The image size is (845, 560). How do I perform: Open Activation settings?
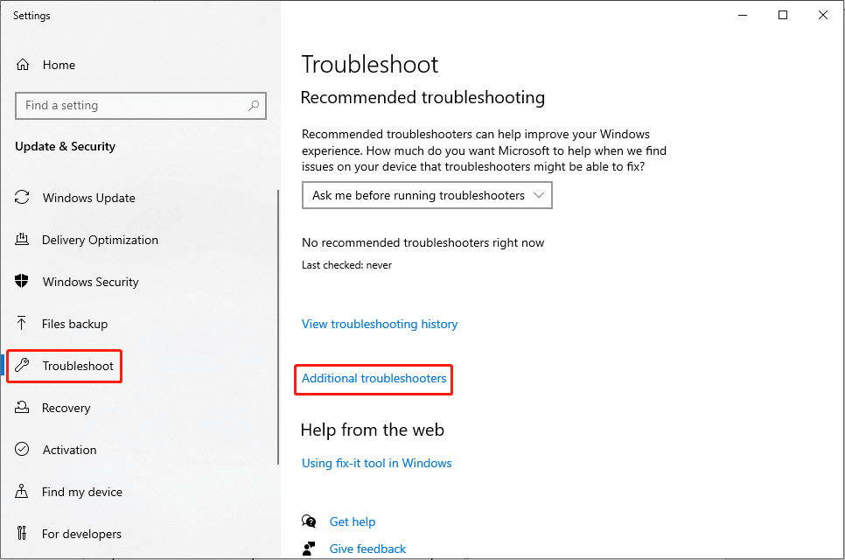[69, 450]
